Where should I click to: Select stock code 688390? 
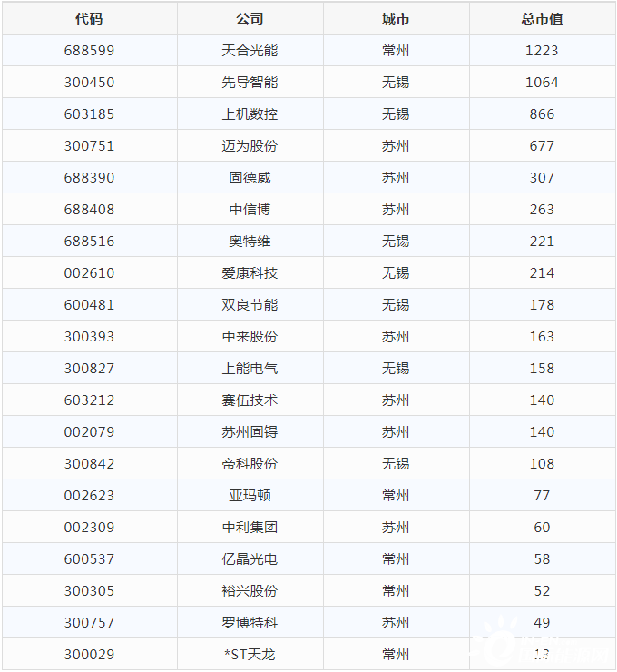[89, 177]
